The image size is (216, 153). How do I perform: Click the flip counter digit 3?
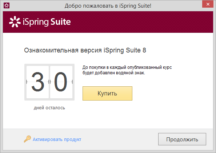(x=37, y=82)
